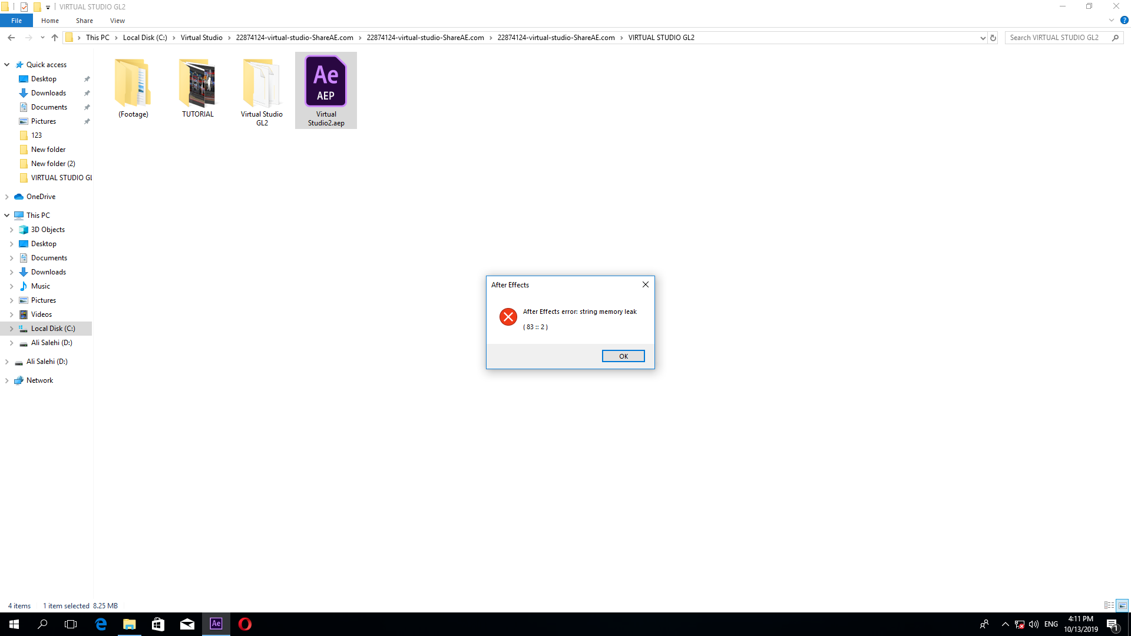Image resolution: width=1131 pixels, height=636 pixels.
Task: Click the Quick access section toggle
Action: (7, 64)
